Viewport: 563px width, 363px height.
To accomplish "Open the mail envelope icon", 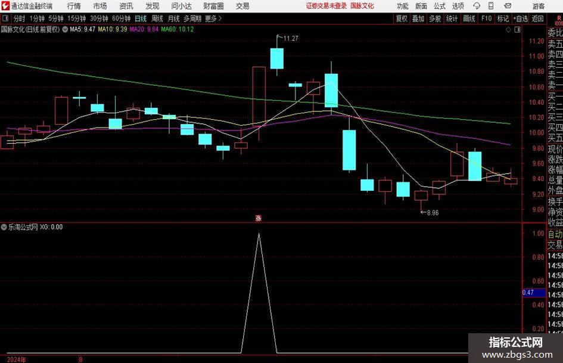I will (508, 6).
